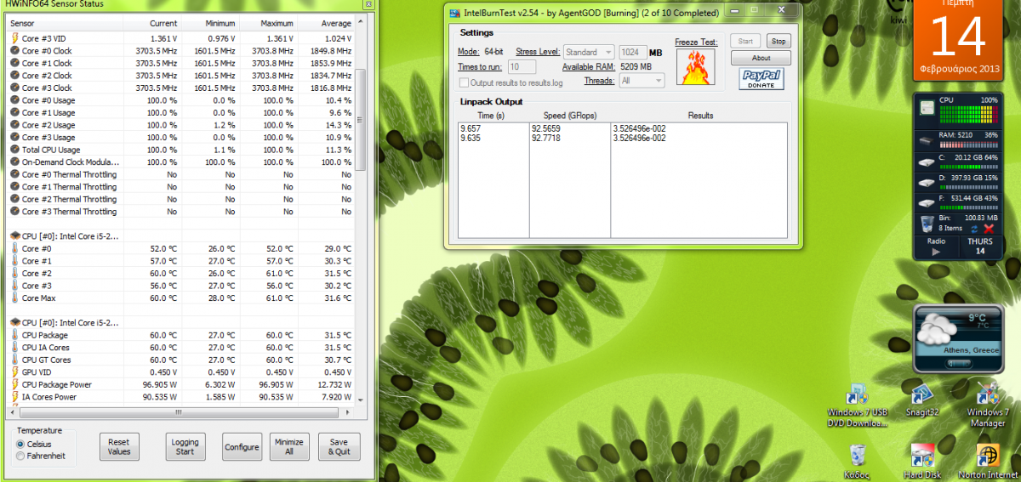Click the Times to run field showing 10
The height and width of the screenshot is (482, 1021).
[x=522, y=67]
